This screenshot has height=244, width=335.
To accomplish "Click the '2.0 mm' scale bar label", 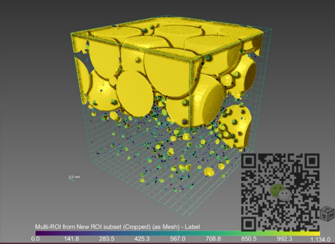I will [x=74, y=177].
